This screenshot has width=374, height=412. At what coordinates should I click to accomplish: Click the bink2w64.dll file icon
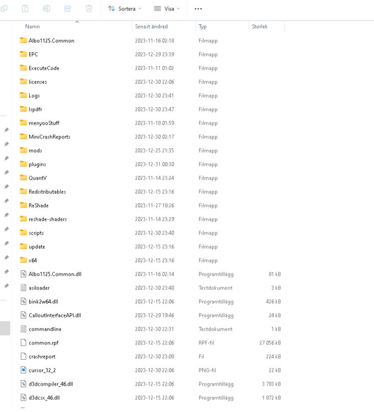(x=24, y=302)
